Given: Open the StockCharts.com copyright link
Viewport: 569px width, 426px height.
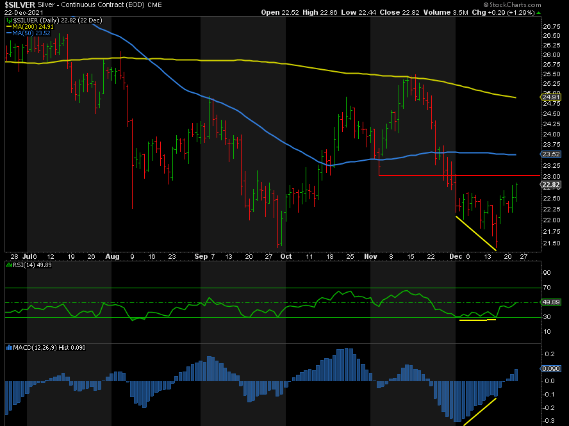Looking at the screenshot, I should (512, 4).
